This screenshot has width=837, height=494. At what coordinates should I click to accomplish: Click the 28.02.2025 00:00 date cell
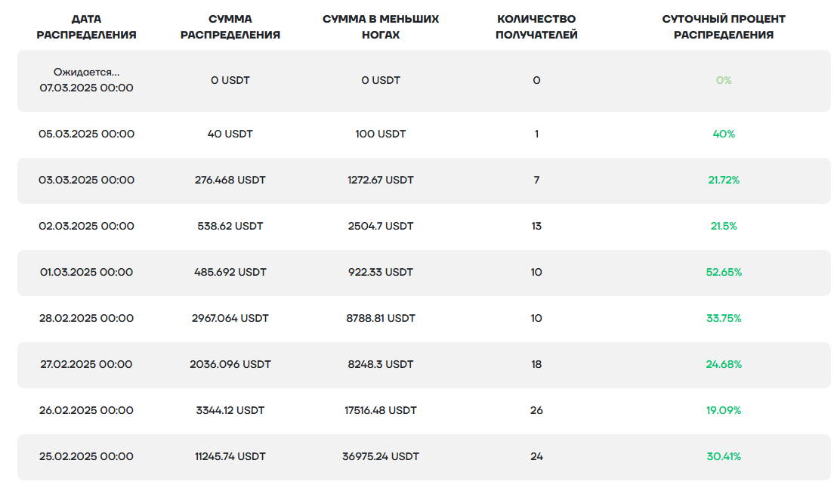click(86, 318)
